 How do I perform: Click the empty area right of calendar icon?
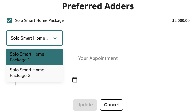79,80
